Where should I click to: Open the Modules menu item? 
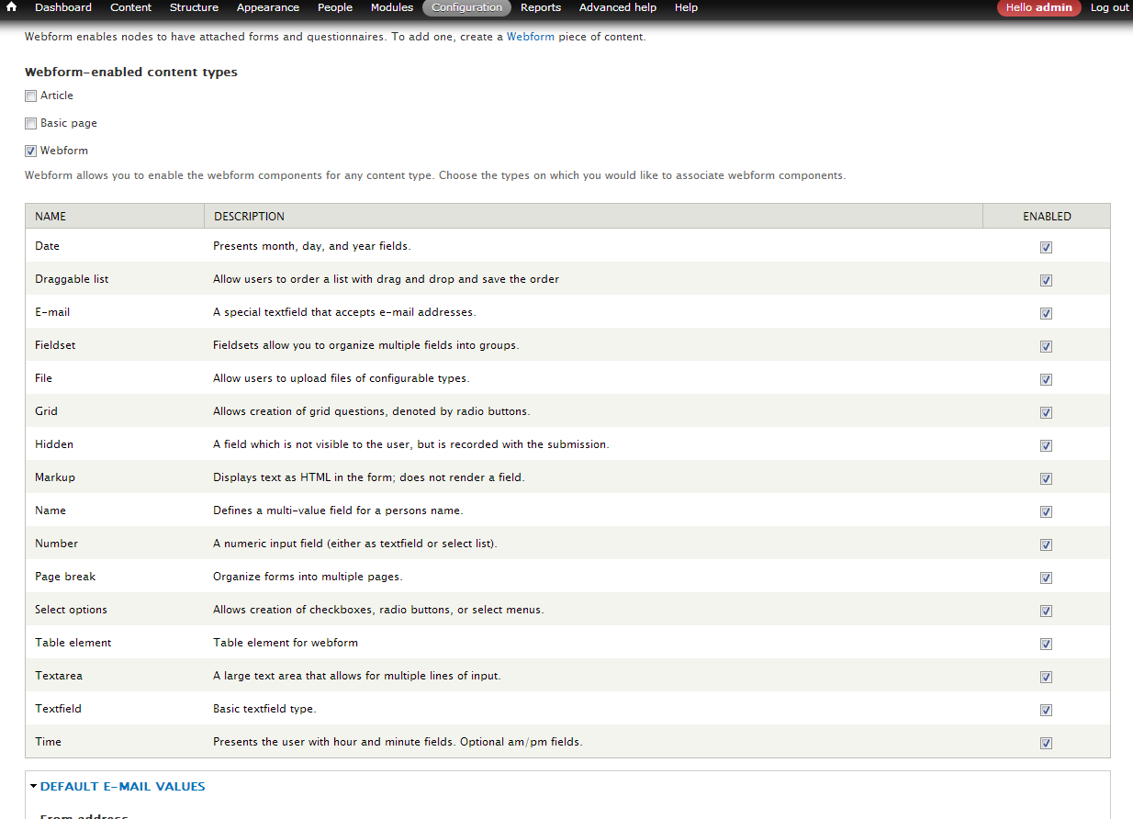(392, 7)
